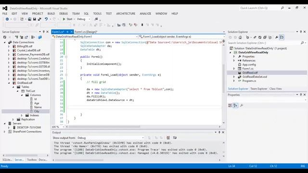The width and height of the screenshot is (308, 173).
Task: Switch to the Form1.cs [Design] tab
Action: (86, 32)
